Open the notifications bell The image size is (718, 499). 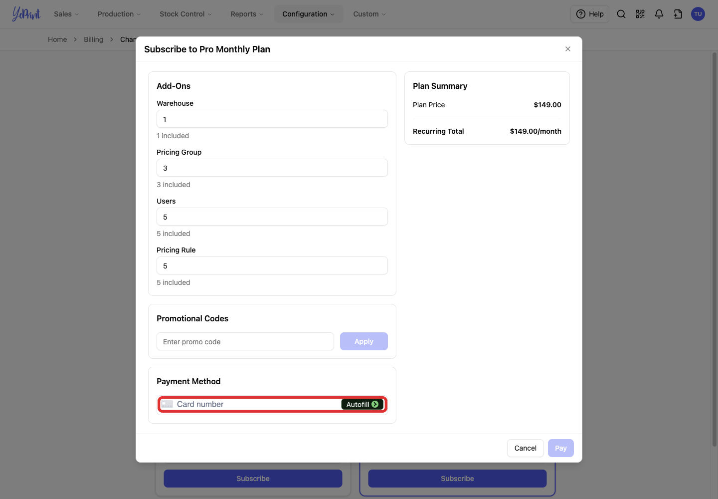[659, 14]
